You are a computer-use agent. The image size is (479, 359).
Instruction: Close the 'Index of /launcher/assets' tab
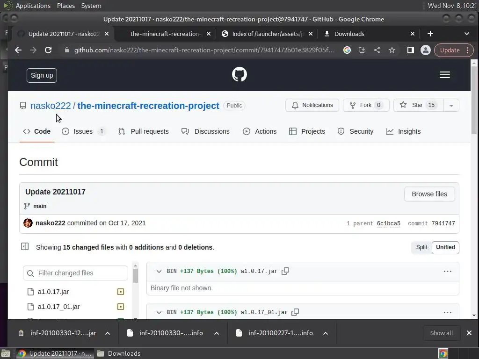pos(311,34)
